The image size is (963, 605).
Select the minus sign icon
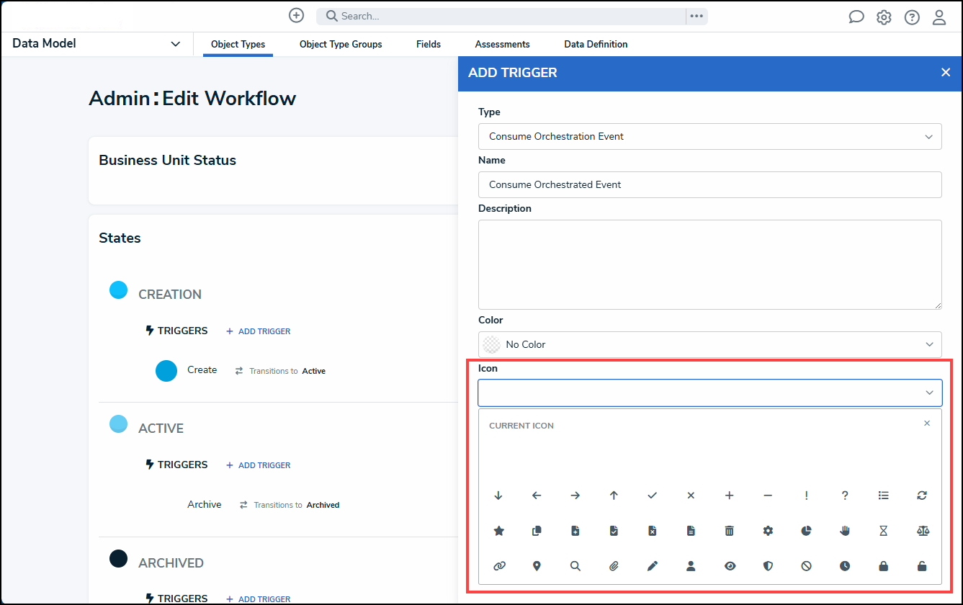(x=768, y=496)
